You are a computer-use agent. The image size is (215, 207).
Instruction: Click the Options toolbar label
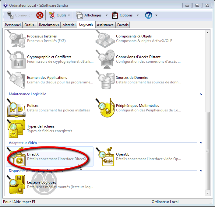[126, 15]
